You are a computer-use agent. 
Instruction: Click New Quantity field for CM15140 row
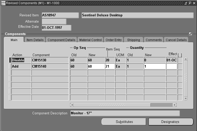pos(155,66)
